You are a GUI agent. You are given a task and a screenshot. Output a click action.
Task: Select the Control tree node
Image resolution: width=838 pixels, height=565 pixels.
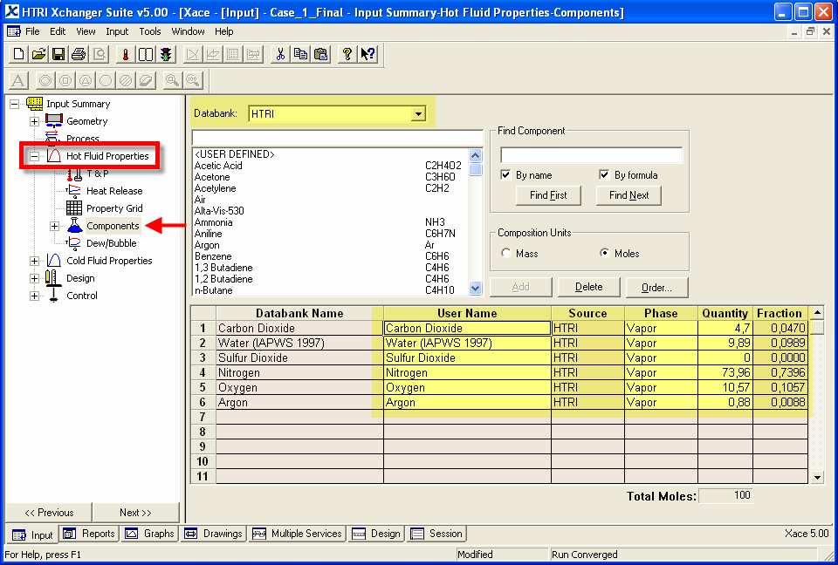[x=82, y=296]
